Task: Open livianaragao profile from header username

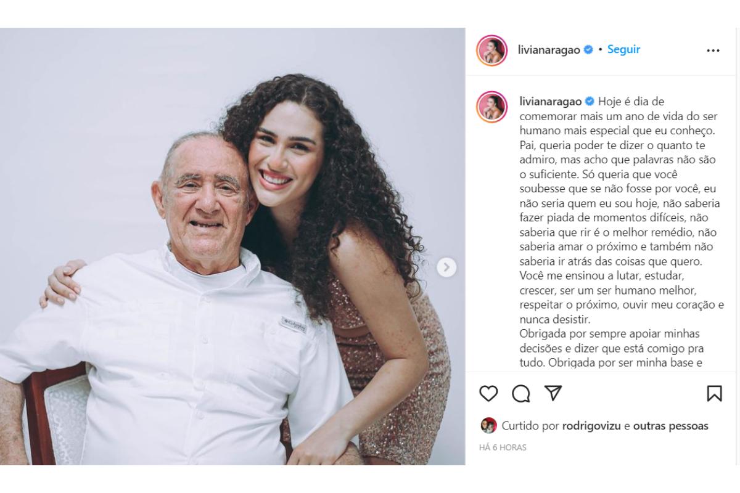Action: pos(549,50)
